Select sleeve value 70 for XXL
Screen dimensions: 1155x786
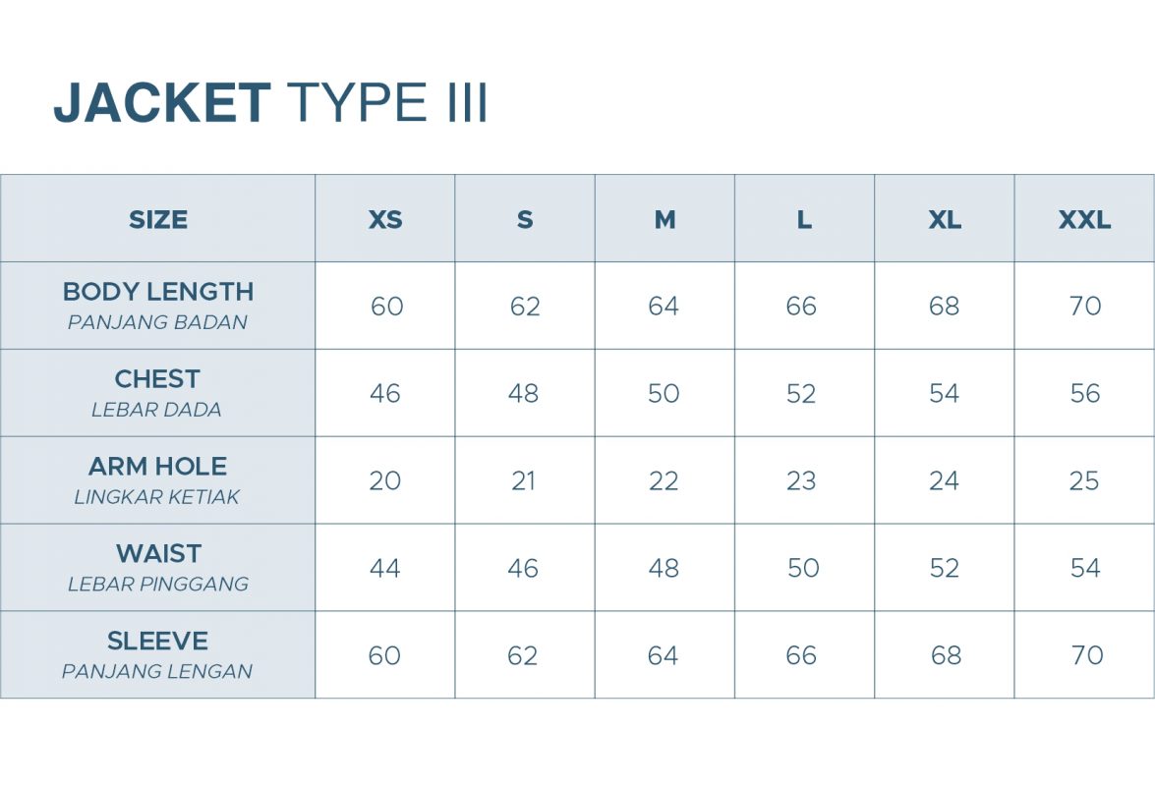click(1086, 655)
